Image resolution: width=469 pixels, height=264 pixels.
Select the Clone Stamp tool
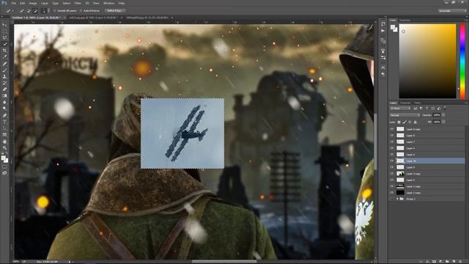4,76
